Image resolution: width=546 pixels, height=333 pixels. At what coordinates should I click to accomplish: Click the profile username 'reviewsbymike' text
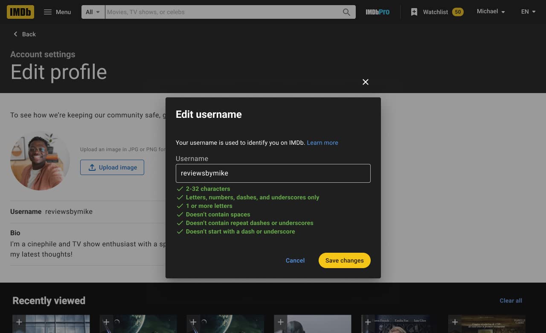[x=69, y=211]
